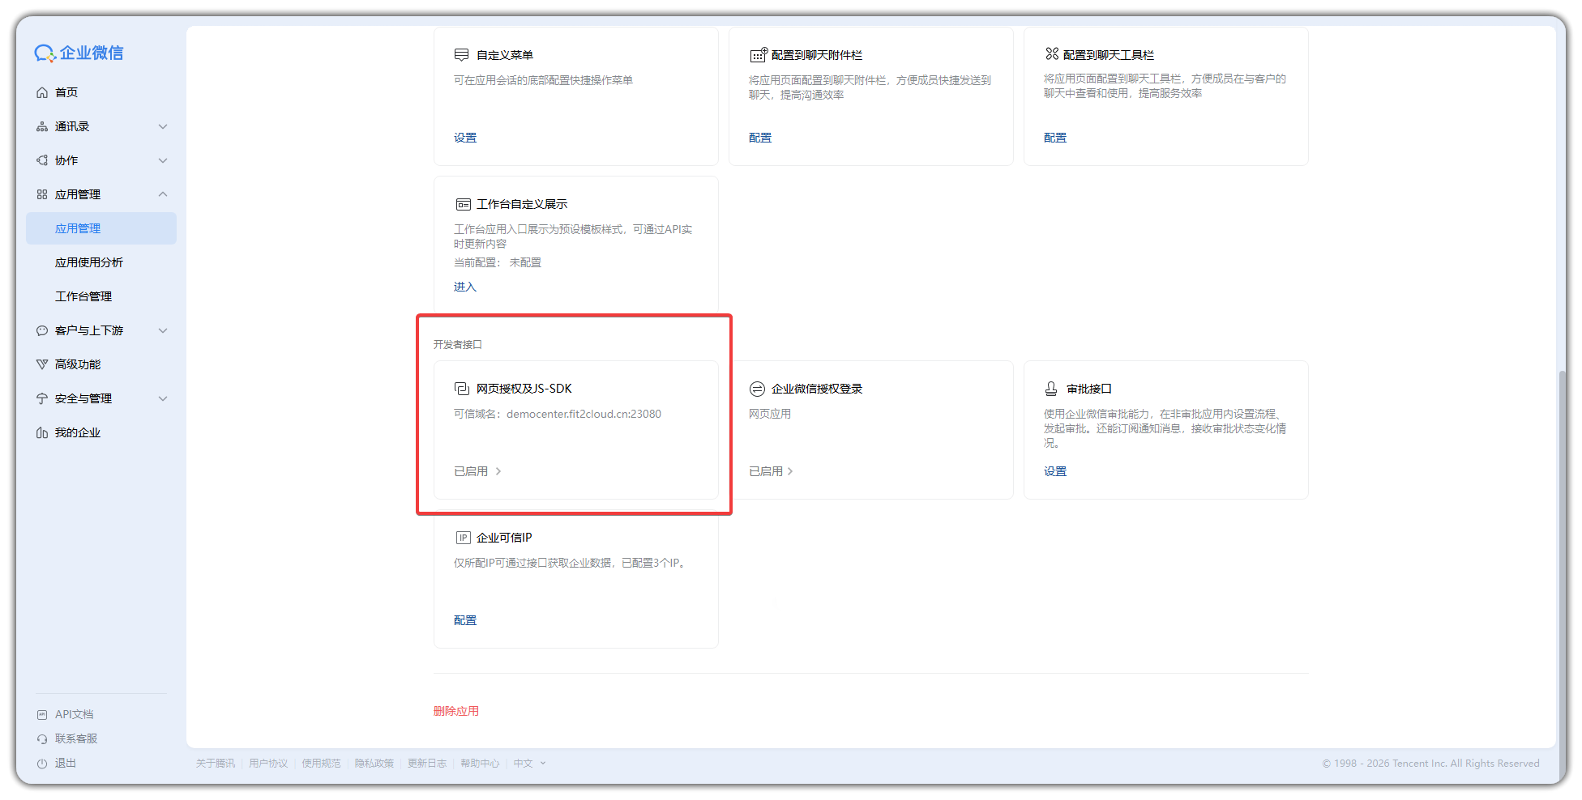Click the 企业微信 logo icon
Viewport: 1582px width, 800px height.
click(x=45, y=53)
